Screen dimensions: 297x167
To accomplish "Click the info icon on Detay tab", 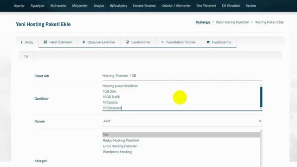I will click(22, 42).
